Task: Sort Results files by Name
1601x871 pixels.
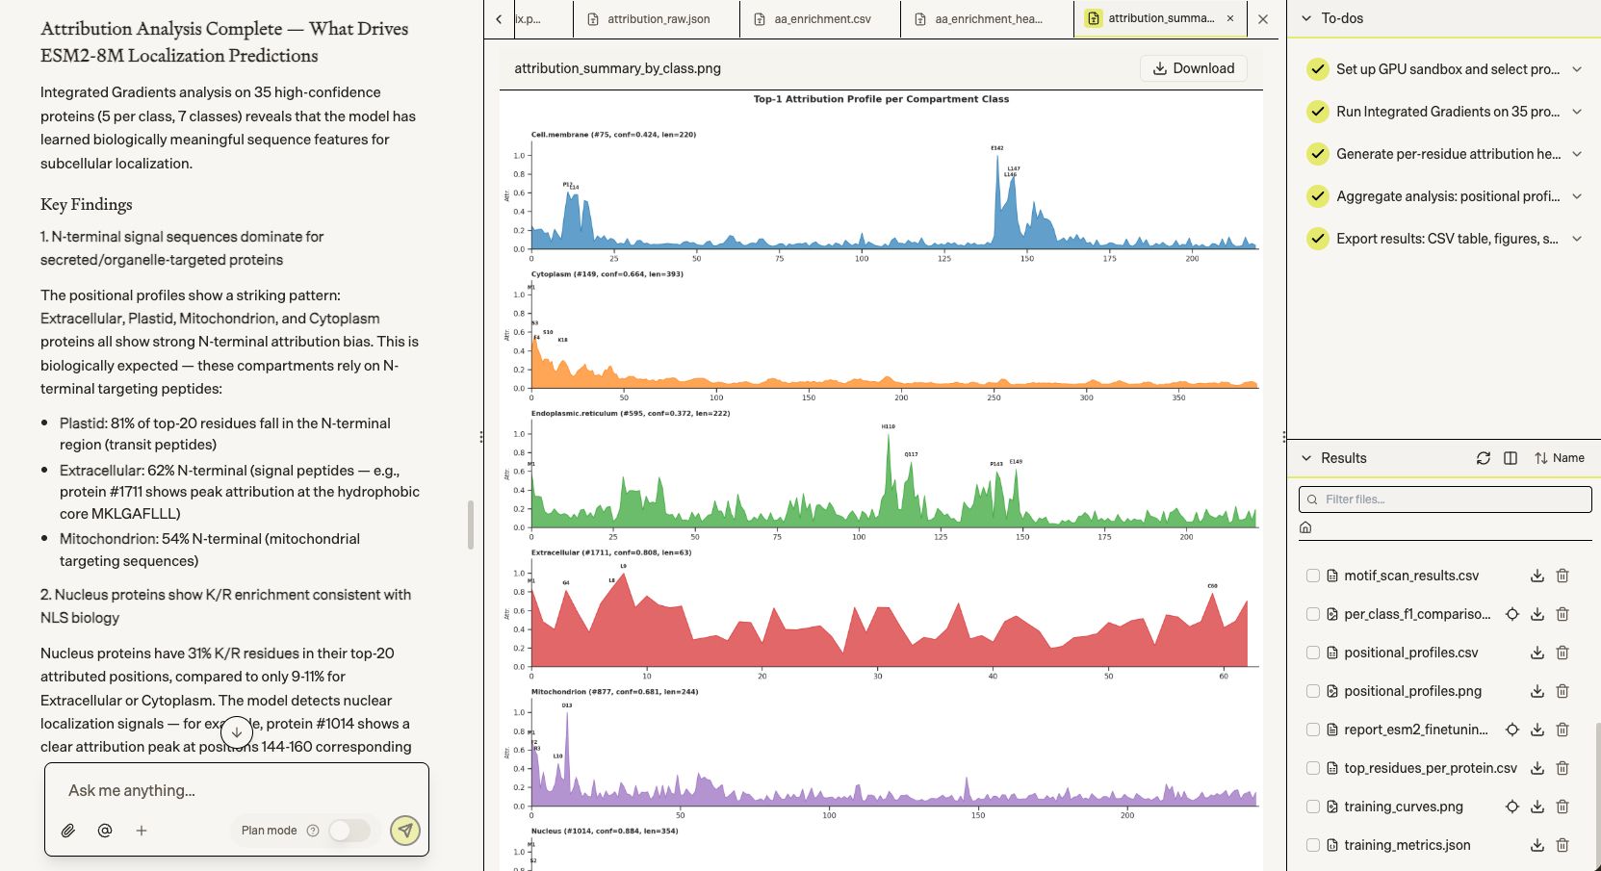Action: coord(1560,458)
